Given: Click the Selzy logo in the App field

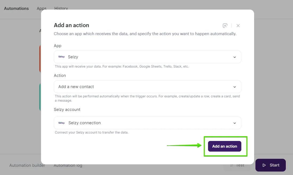Looking at the screenshot, I should (x=61, y=57).
